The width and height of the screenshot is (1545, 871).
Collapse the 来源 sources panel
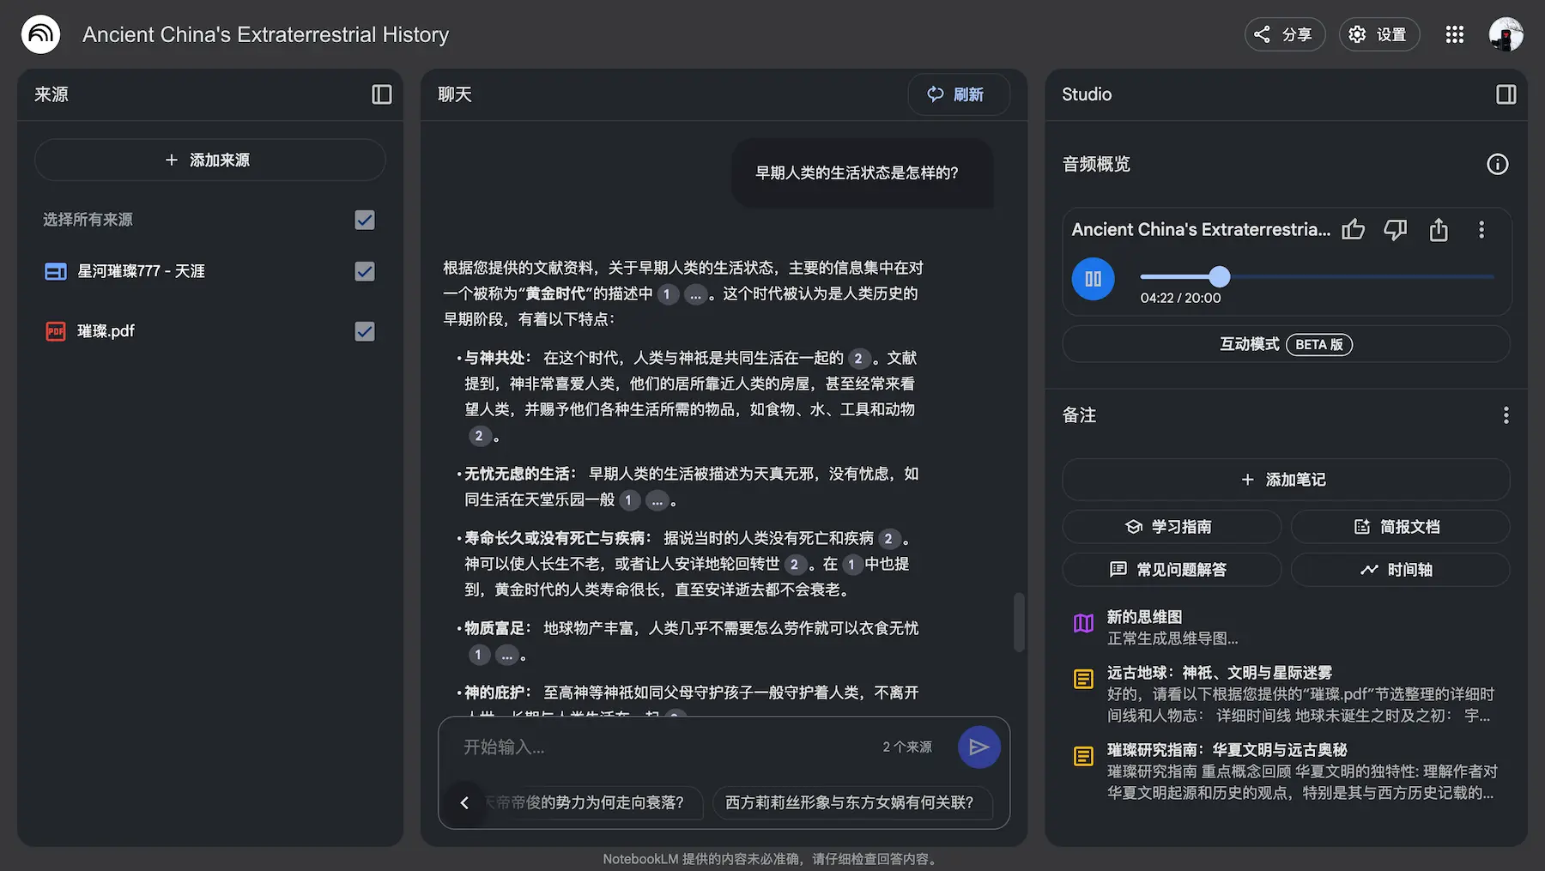(x=381, y=94)
